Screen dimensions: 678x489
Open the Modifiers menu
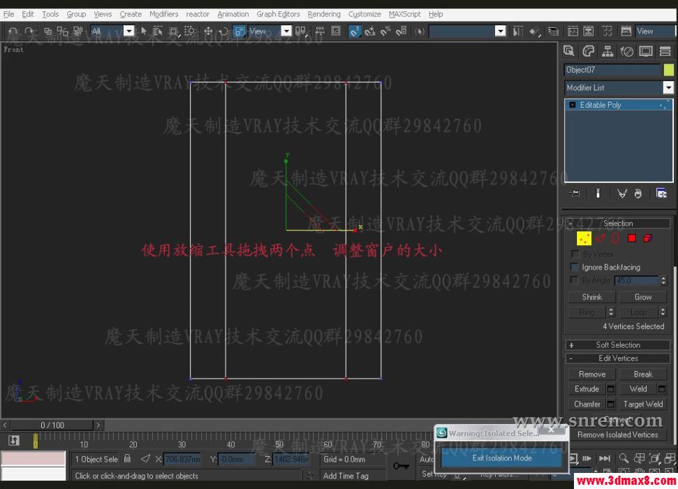pos(163,13)
